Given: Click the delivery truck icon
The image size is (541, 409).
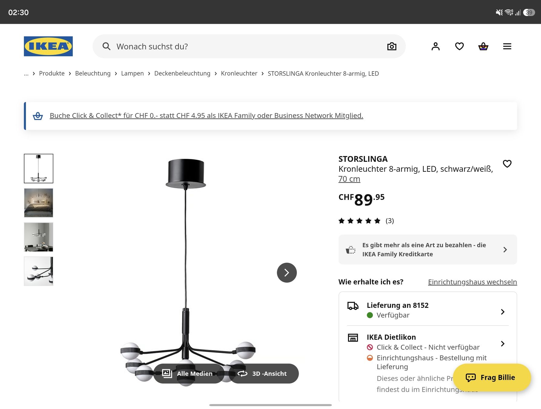Looking at the screenshot, I should [x=353, y=306].
